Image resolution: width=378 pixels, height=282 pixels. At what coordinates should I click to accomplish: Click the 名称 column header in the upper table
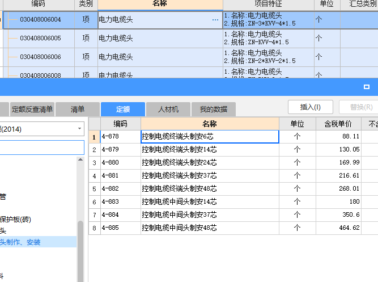[x=160, y=4]
